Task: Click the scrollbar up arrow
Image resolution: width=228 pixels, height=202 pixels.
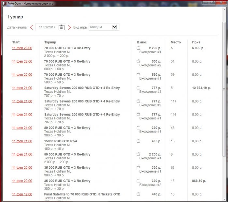Action: tap(224, 9)
